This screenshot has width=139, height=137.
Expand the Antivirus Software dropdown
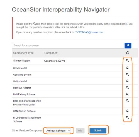[58, 131]
